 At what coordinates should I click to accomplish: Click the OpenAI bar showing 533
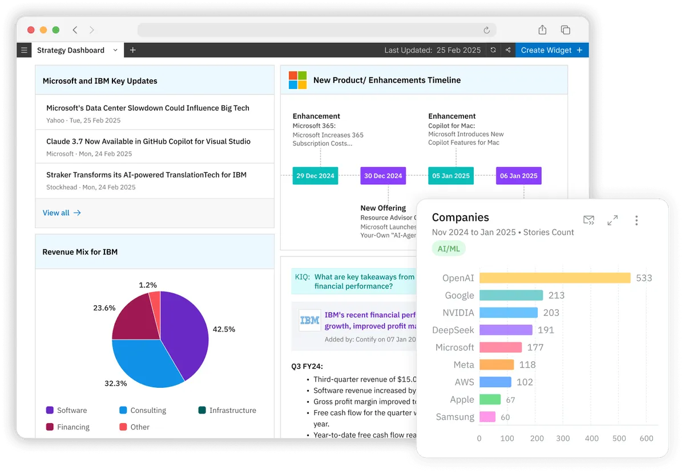pyautogui.click(x=555, y=278)
